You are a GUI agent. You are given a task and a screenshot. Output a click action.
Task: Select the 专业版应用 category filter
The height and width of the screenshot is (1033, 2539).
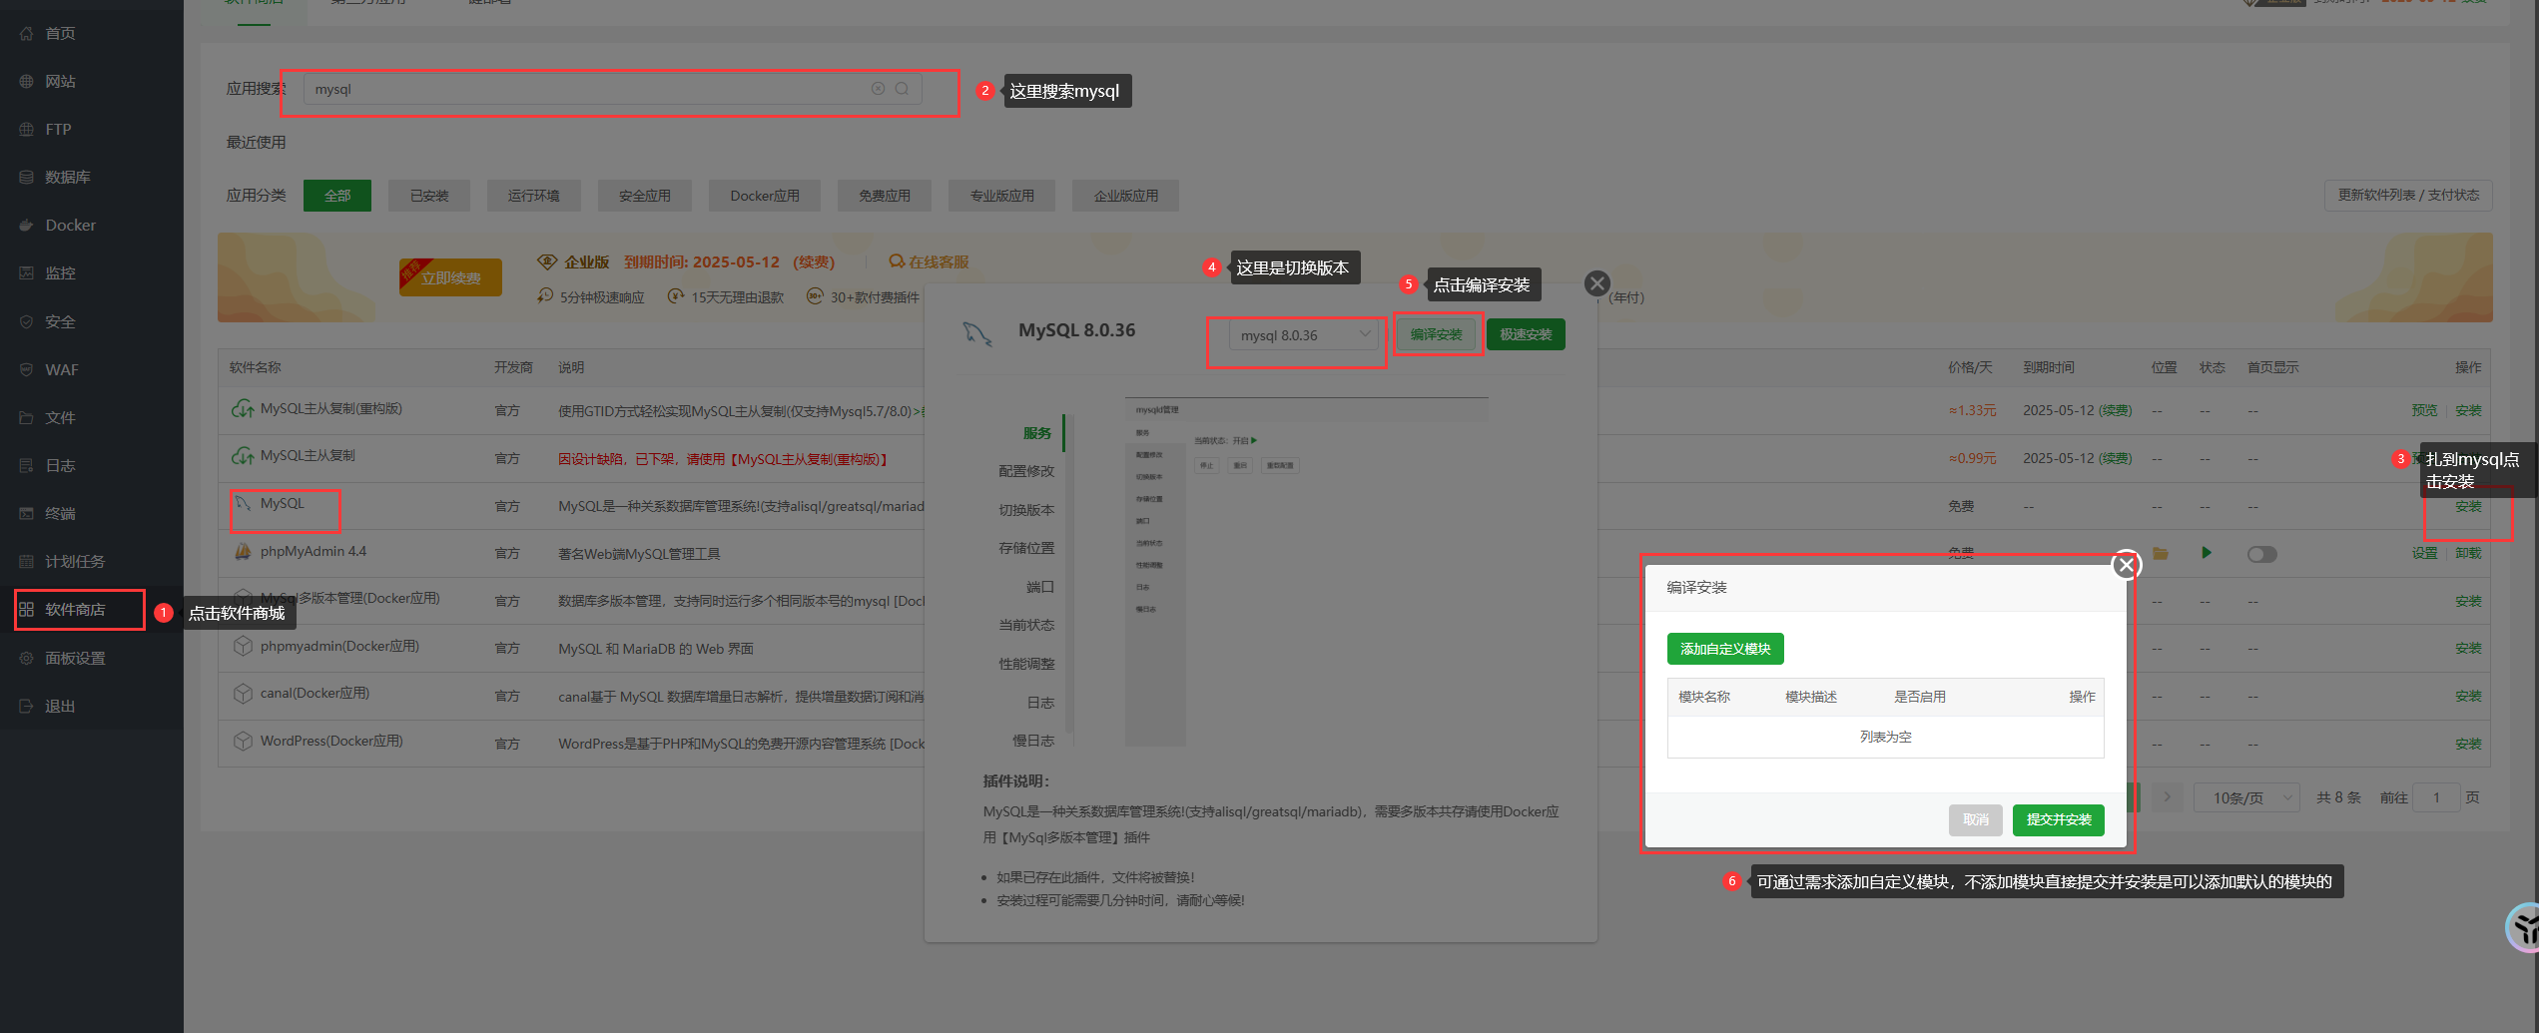1002,196
